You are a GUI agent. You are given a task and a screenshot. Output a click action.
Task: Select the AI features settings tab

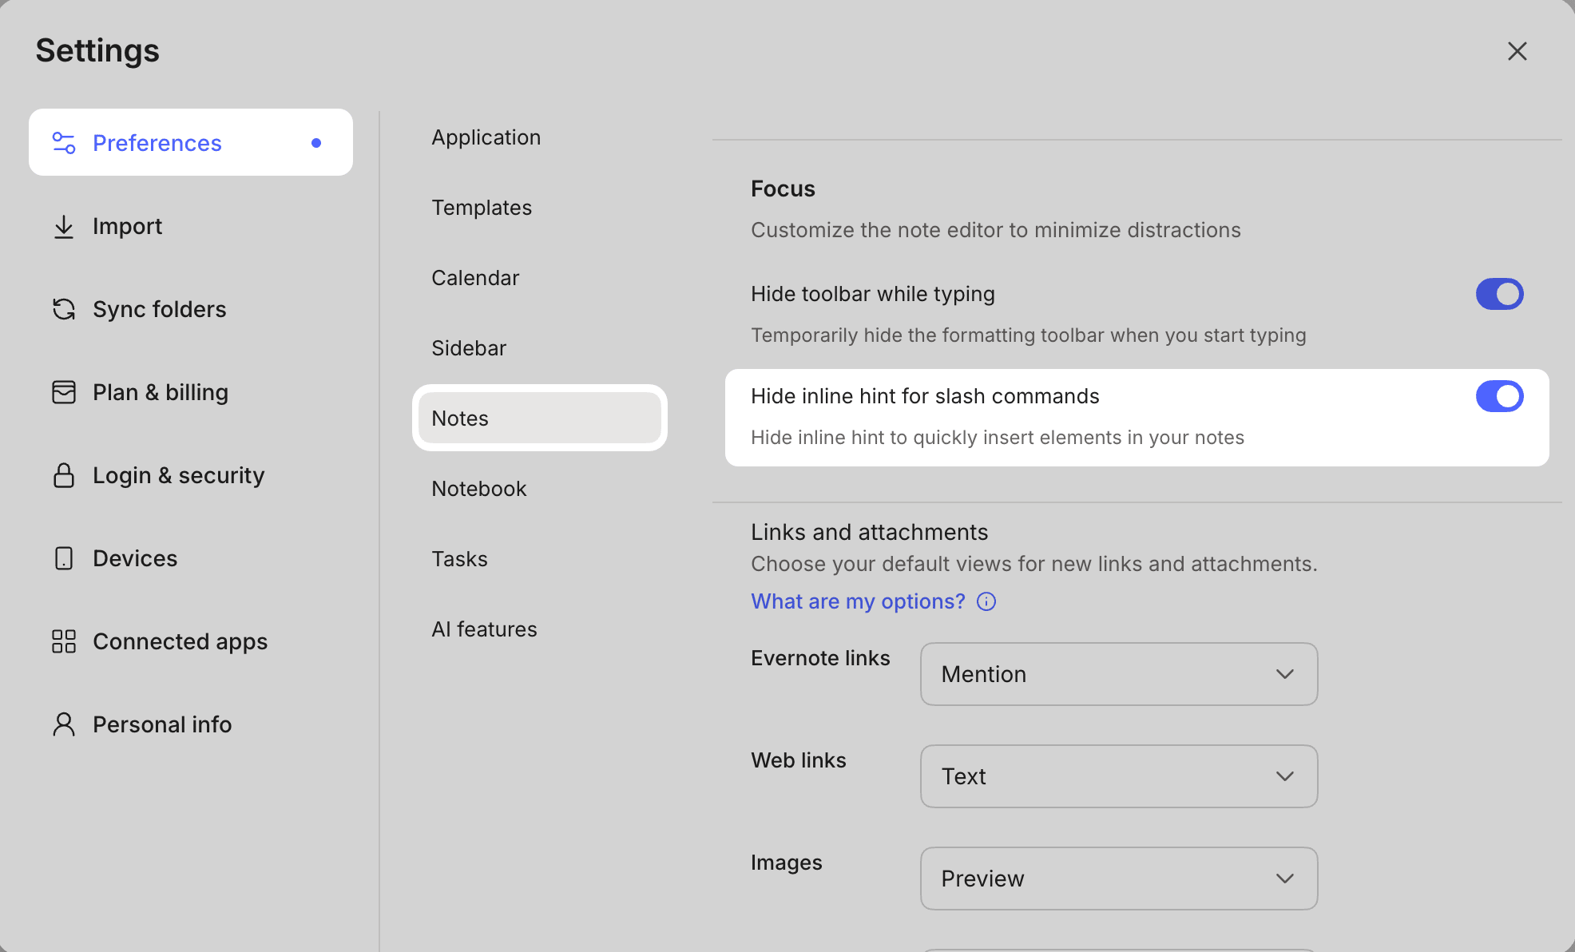click(484, 629)
